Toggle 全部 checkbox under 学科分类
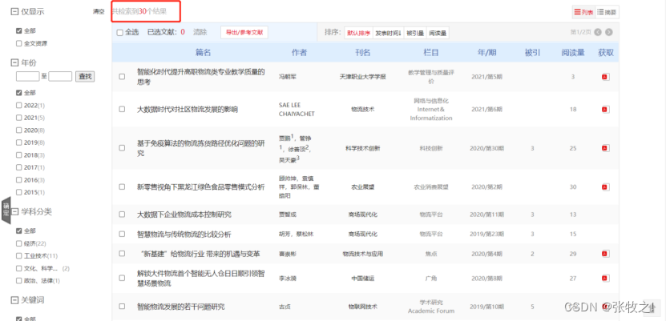666x321 pixels. pyautogui.click(x=18, y=231)
